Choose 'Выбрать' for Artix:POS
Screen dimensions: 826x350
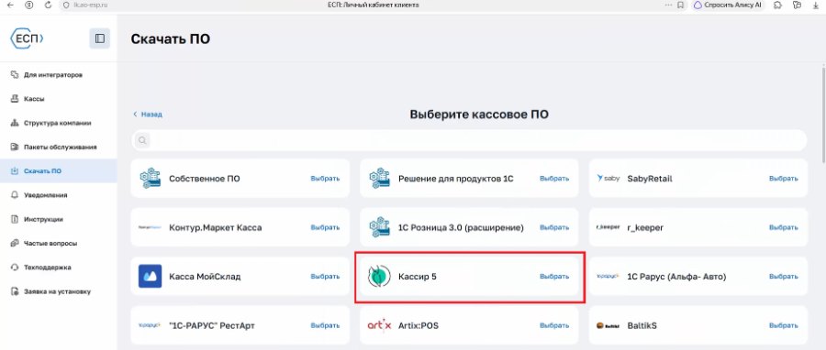[554, 326]
